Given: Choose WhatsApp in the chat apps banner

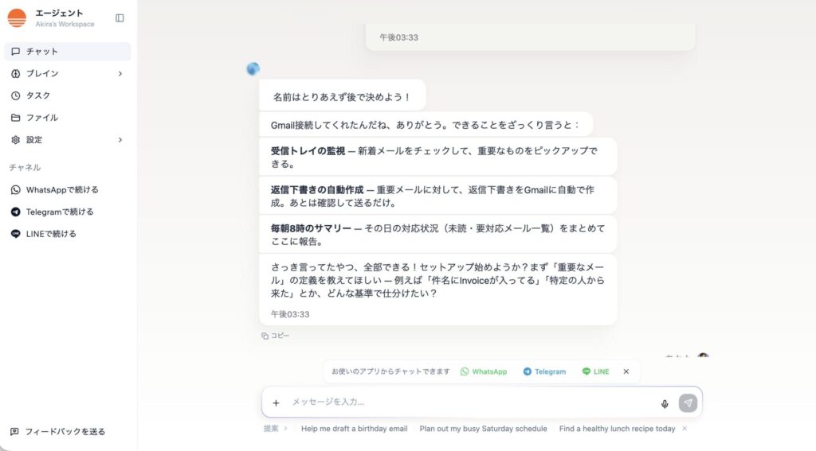Looking at the screenshot, I should pos(484,371).
